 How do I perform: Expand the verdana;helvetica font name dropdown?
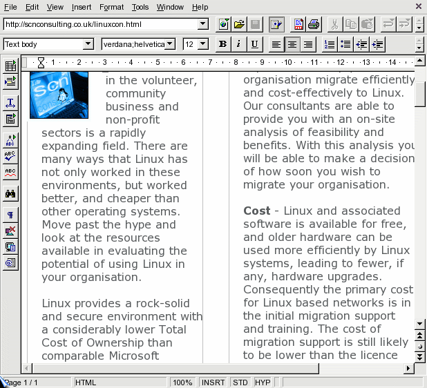(x=170, y=43)
